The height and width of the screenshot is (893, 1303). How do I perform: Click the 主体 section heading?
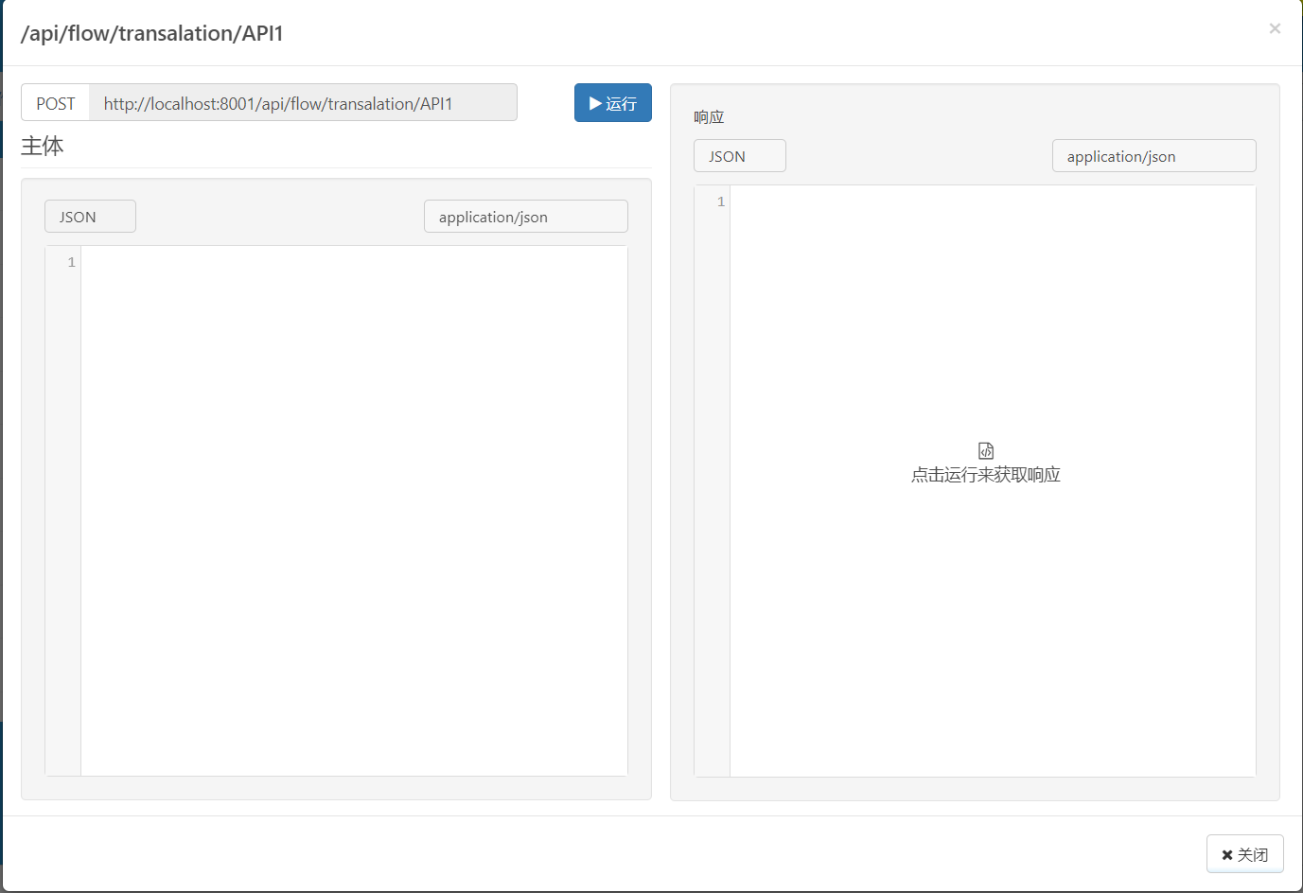point(43,147)
